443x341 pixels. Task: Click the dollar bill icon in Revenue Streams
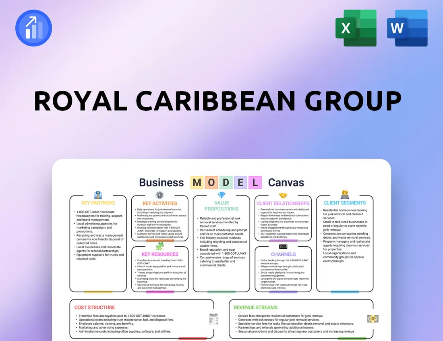(x=373, y=319)
